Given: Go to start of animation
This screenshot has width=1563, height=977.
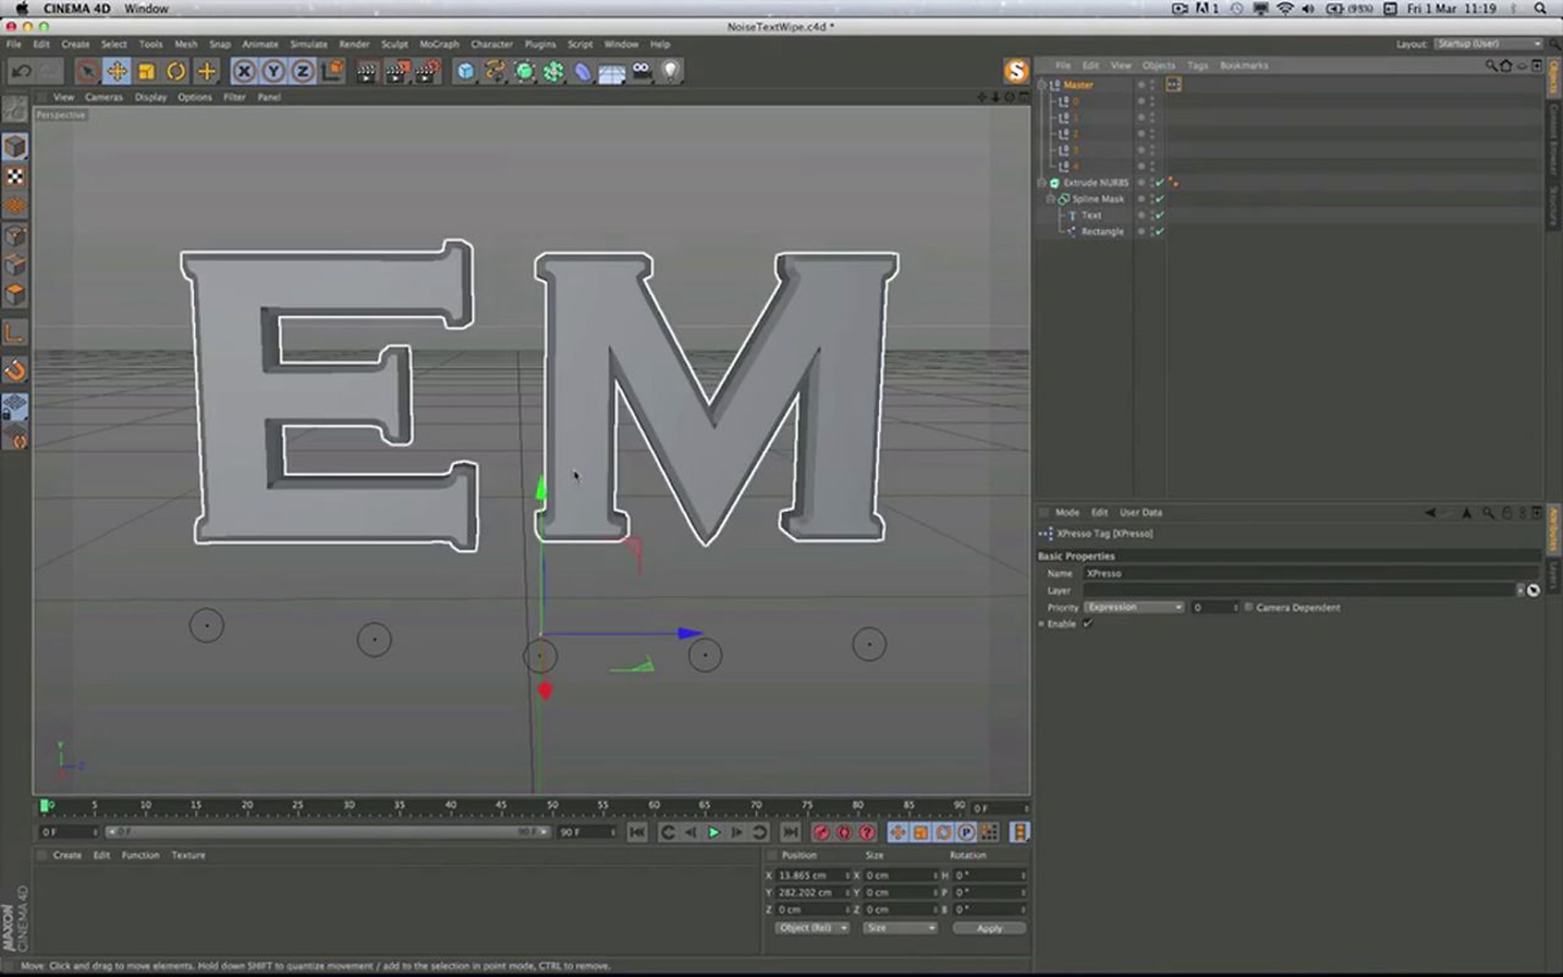Looking at the screenshot, I should 638,832.
